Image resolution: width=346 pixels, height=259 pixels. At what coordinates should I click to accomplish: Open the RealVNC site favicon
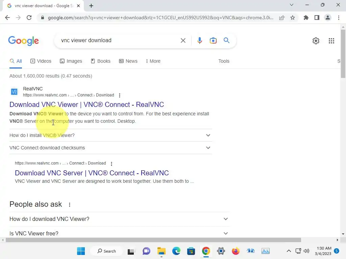tap(14, 92)
